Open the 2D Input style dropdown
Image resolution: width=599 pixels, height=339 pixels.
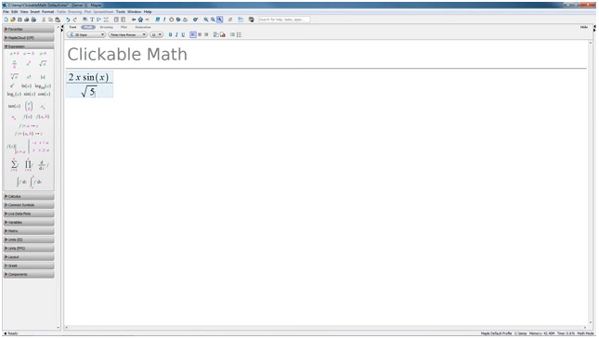click(x=86, y=34)
